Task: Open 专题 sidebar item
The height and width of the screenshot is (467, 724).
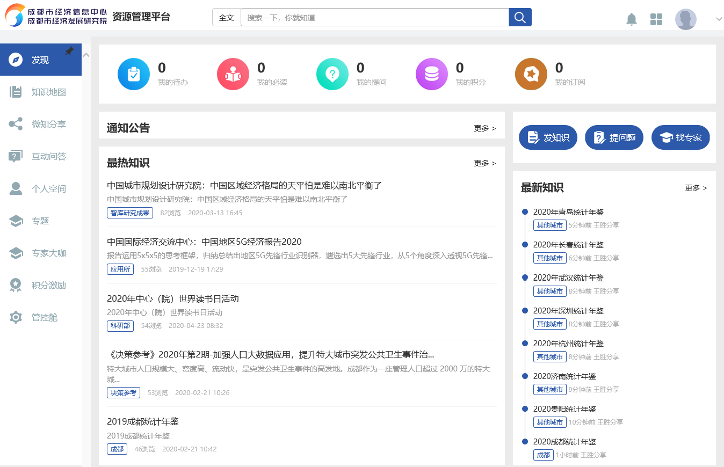Action: 41,221
